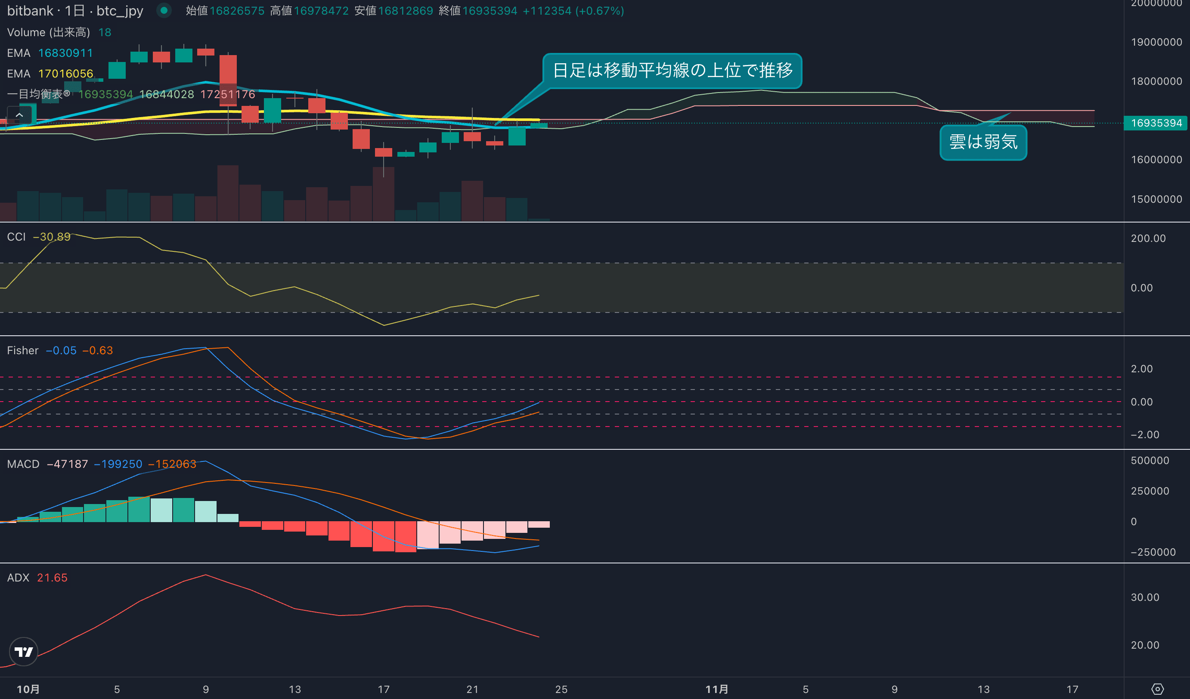Image resolution: width=1190 pixels, height=699 pixels.
Task: Click the 18000000 price axis level
Action: pos(1156,81)
